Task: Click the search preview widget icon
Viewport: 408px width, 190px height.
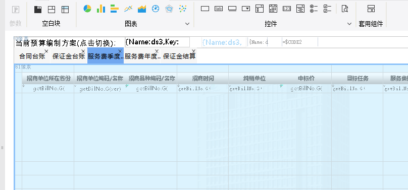Action: [345, 9]
